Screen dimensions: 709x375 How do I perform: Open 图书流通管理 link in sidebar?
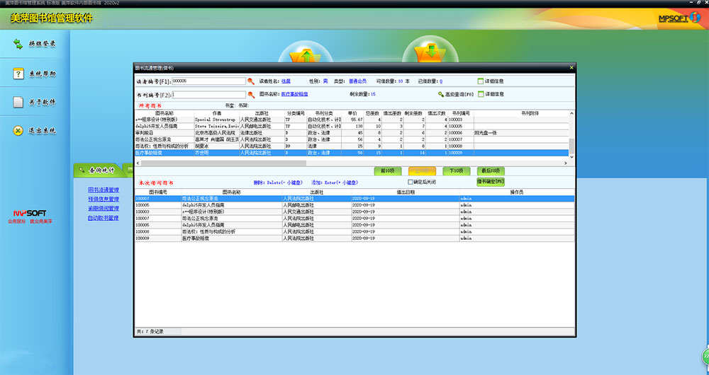[103, 190]
